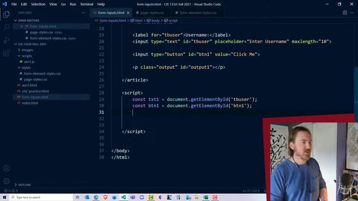Viewport: 358px width, 201px height.
Task: Open editor More Actions ellipsis
Action: (x=352, y=13)
